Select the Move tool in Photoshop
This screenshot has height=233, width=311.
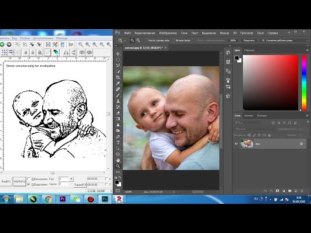118,54
